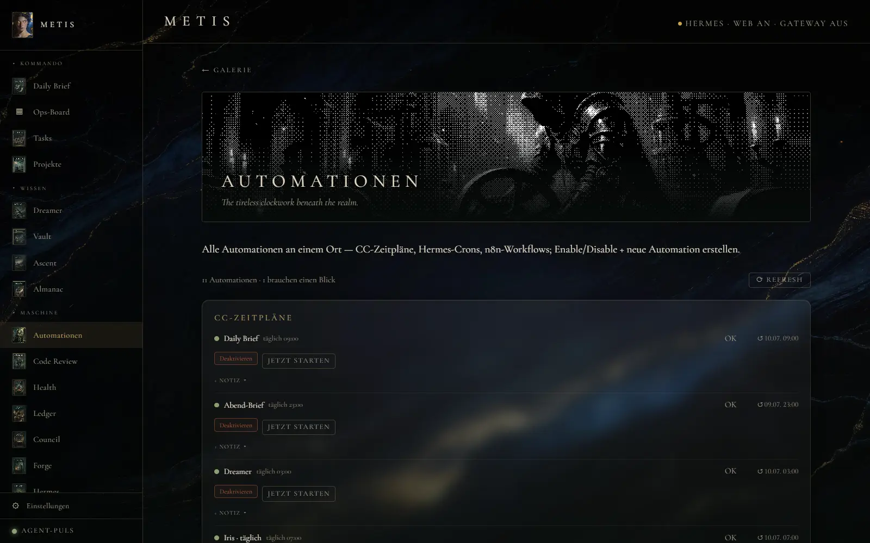Collapse the Wissen sidebar section
The height and width of the screenshot is (543, 870).
pos(30,188)
